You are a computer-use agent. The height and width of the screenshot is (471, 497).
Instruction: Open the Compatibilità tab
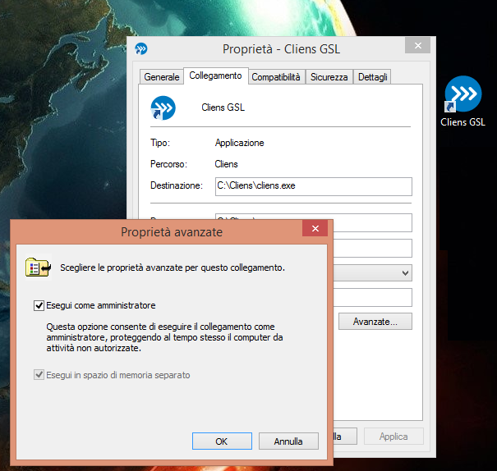pyautogui.click(x=277, y=77)
